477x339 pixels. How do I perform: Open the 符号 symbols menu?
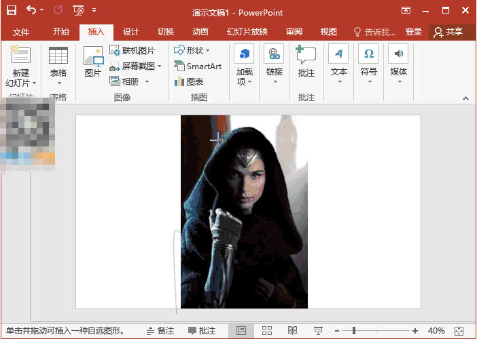coord(369,64)
